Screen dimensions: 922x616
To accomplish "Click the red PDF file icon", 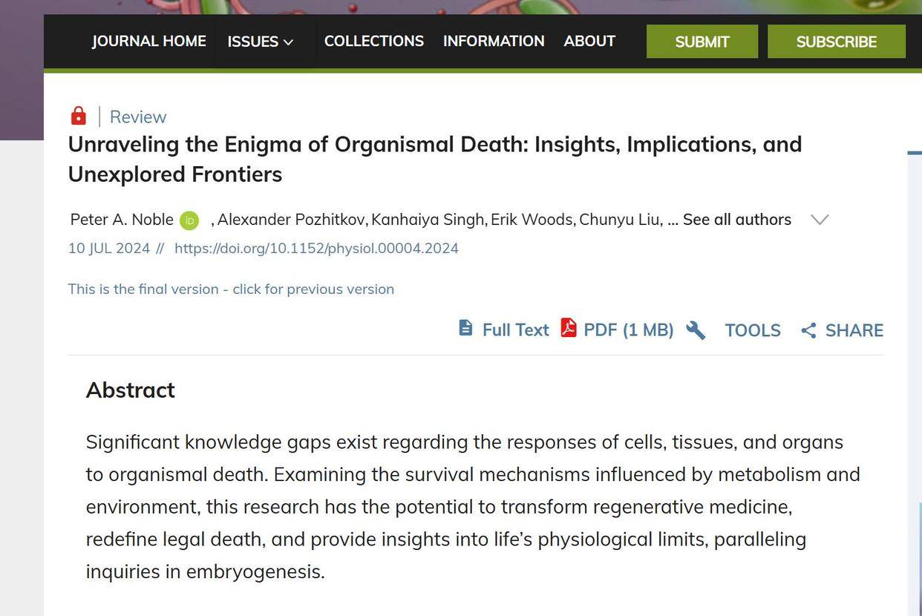I will tap(569, 327).
